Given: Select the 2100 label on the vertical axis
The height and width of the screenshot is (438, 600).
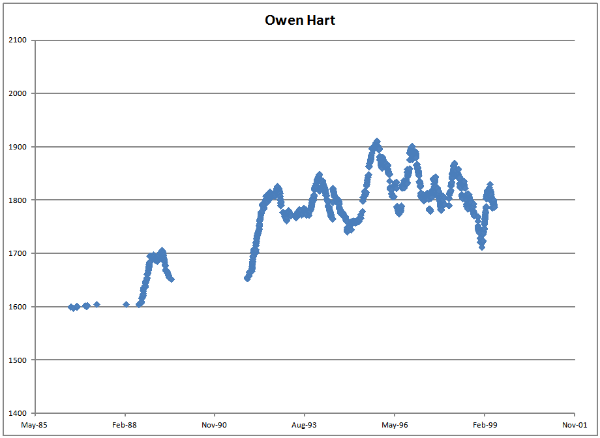Looking at the screenshot, I should [18, 40].
